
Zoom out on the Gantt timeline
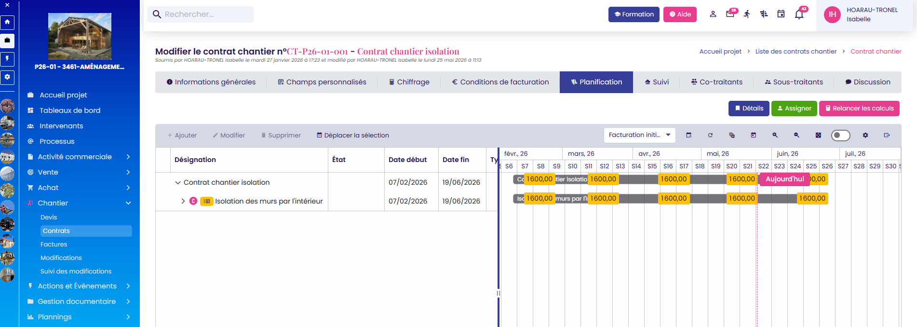[x=796, y=135]
